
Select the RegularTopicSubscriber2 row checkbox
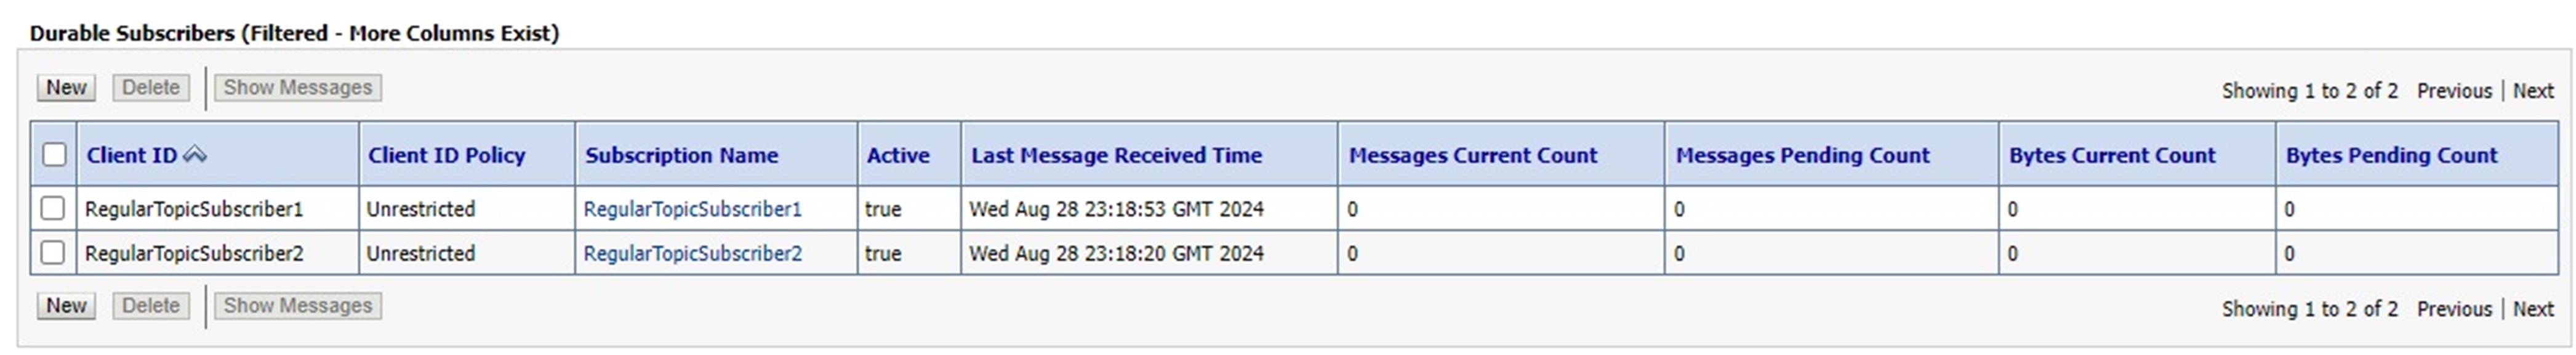[x=53, y=253]
